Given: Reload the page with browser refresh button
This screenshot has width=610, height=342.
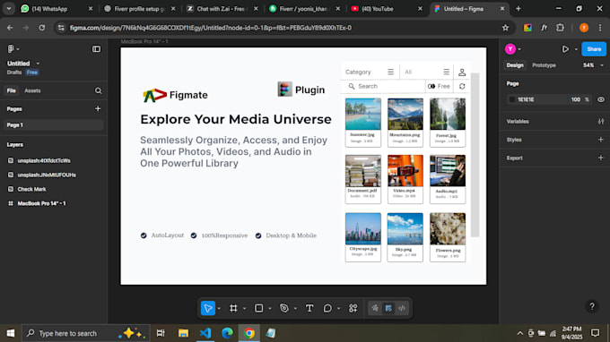Looking at the screenshot, I should click(x=41, y=28).
